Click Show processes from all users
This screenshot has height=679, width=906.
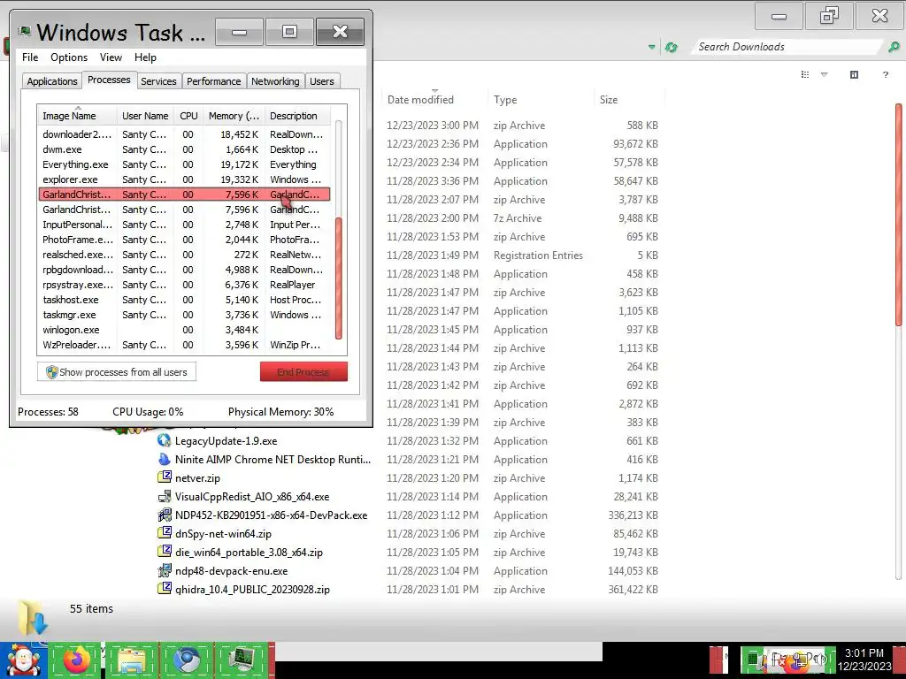117,372
